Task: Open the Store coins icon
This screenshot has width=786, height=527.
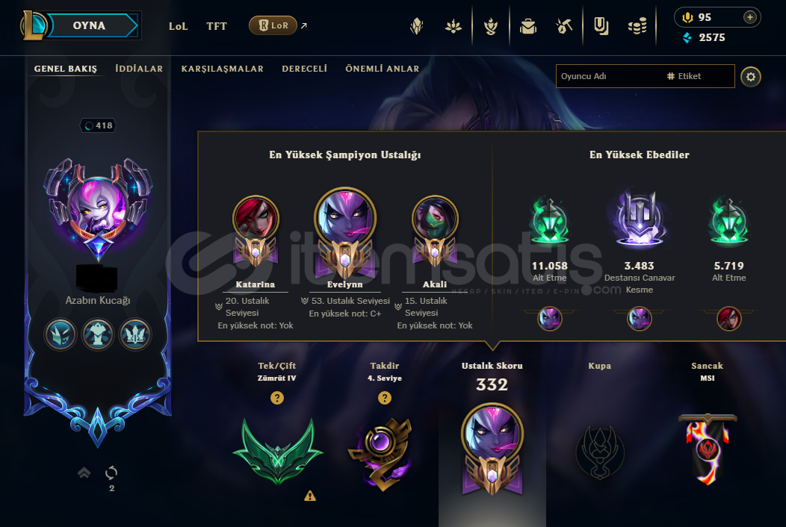Action: tap(637, 25)
